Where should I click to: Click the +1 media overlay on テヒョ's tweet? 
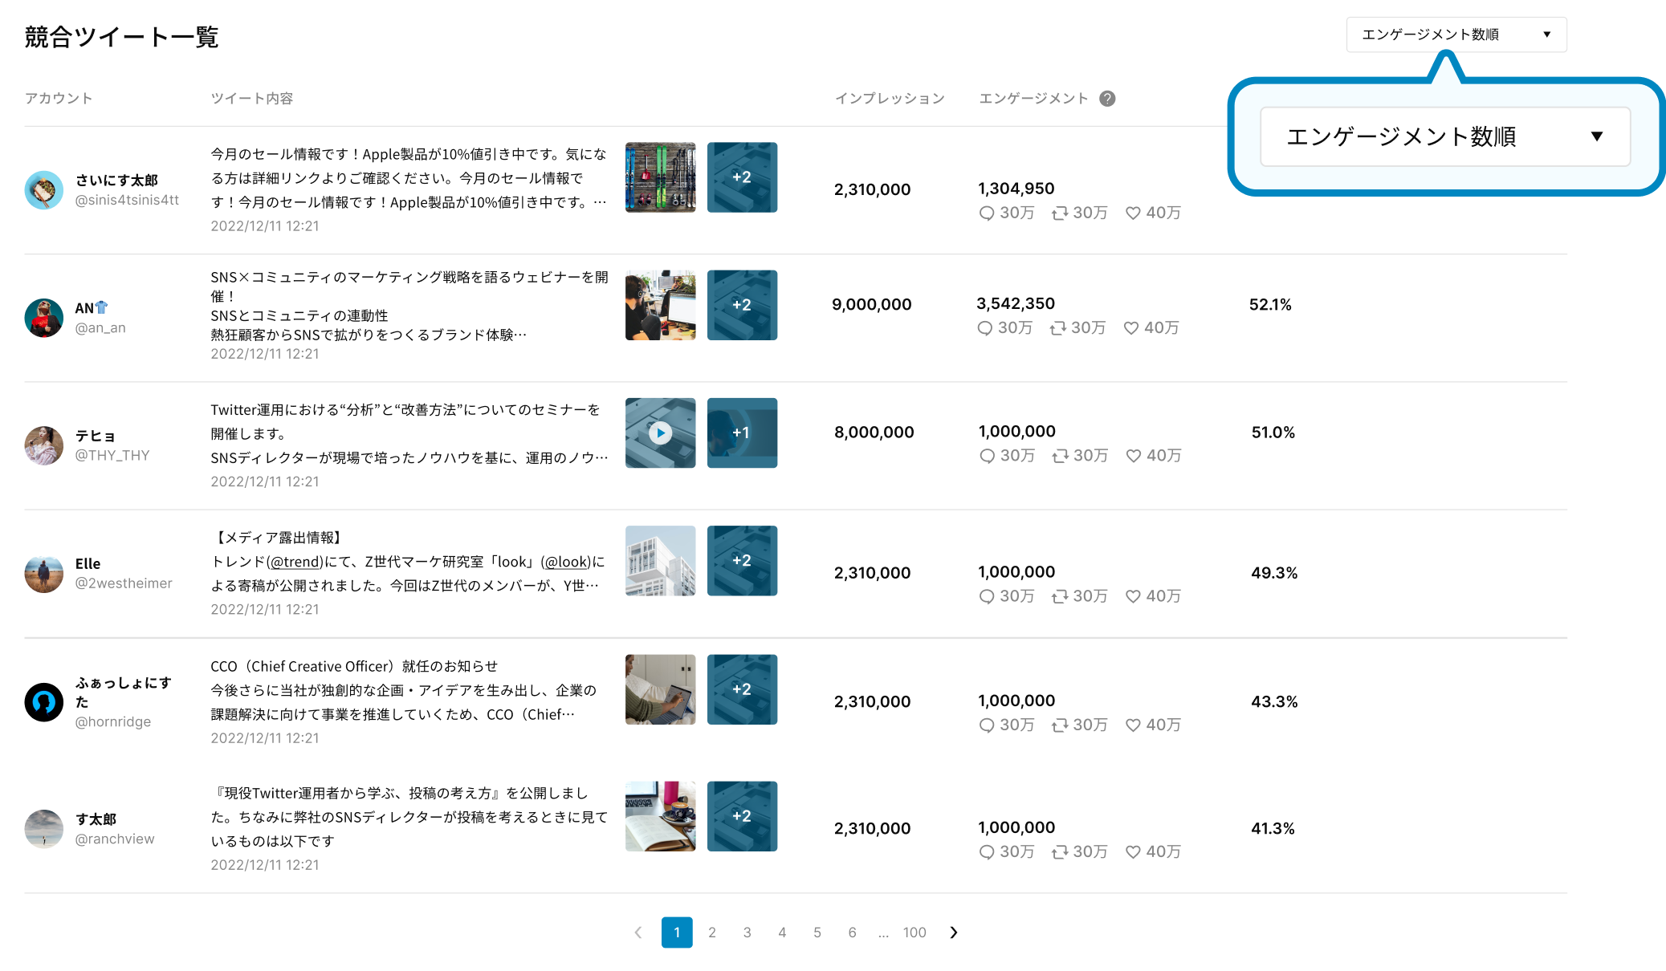pyautogui.click(x=741, y=433)
